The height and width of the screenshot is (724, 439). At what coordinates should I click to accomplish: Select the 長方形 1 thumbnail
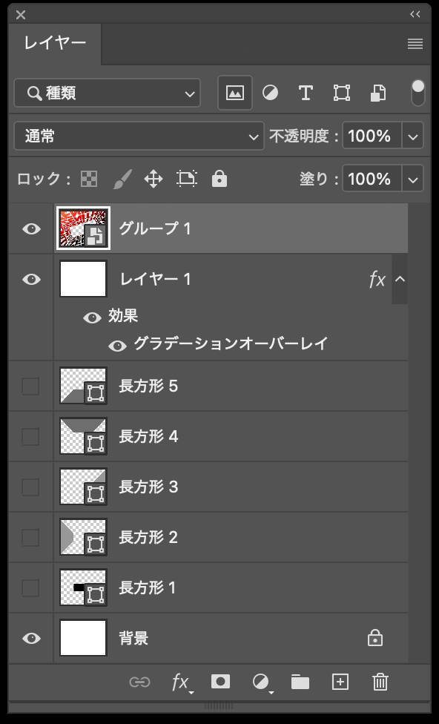[x=83, y=588]
